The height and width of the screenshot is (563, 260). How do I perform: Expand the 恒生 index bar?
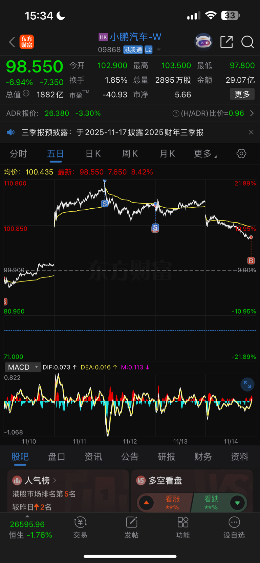[27, 517]
